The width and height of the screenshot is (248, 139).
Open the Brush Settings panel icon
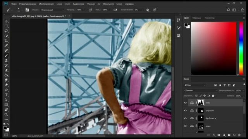(179, 28)
